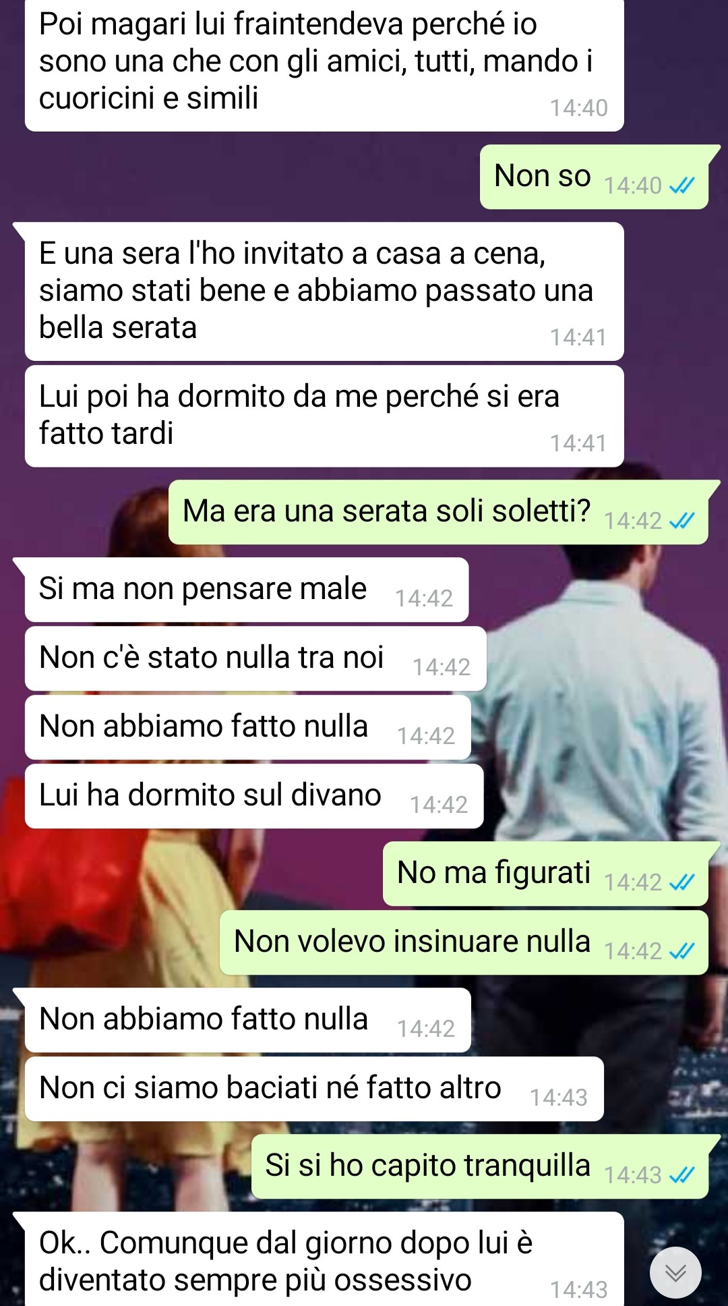
Task: Tap the 'Non volevo insinuare nulla' text
Action: click(x=412, y=942)
